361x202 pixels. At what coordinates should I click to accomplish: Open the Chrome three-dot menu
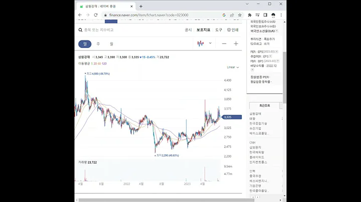pyautogui.click(x=281, y=15)
